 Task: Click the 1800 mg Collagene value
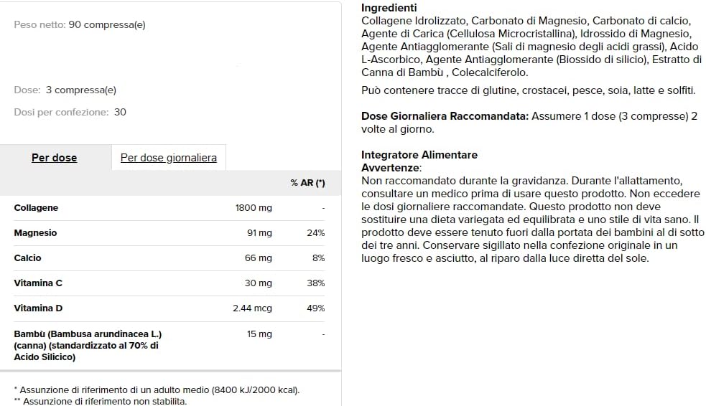(x=254, y=208)
